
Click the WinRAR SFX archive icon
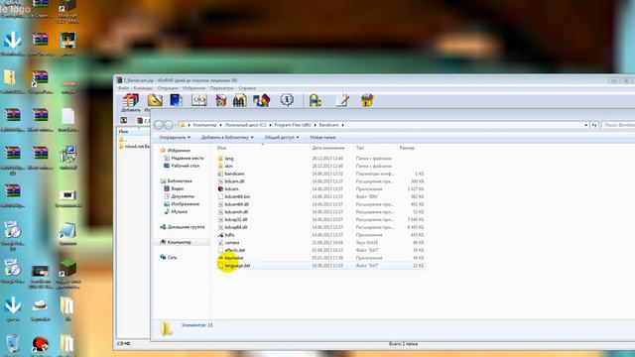367,100
